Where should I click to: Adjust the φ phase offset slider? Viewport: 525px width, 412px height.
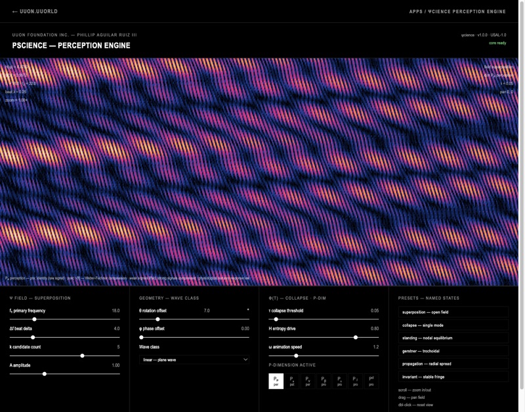pyautogui.click(x=194, y=337)
